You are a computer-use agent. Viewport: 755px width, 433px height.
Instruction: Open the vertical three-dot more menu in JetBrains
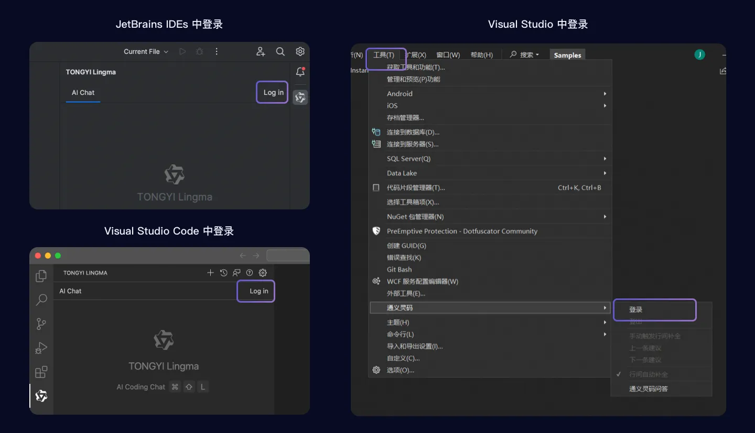217,51
